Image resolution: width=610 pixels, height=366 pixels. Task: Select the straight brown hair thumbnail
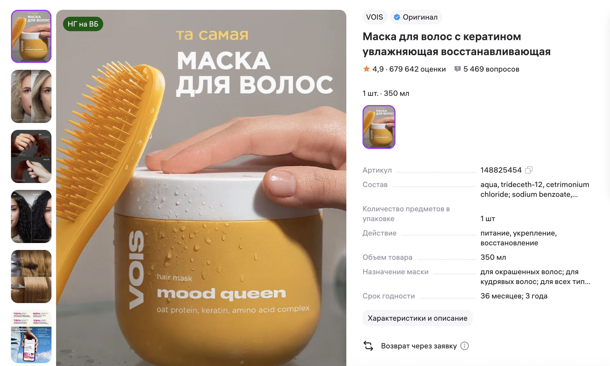pos(31,277)
